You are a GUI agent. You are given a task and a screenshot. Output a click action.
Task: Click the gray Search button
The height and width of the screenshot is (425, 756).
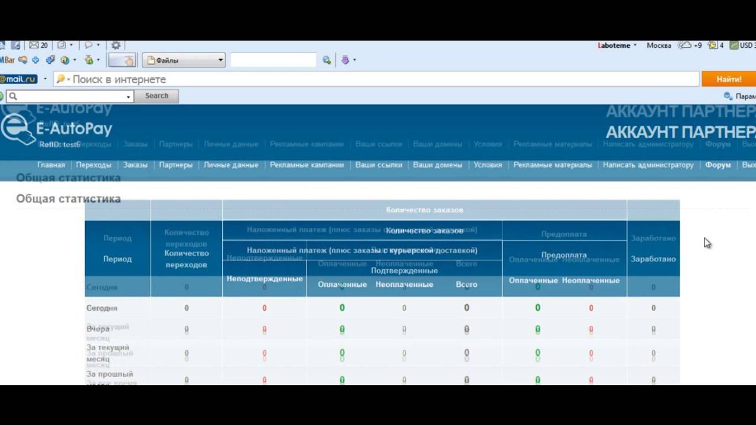click(x=157, y=96)
